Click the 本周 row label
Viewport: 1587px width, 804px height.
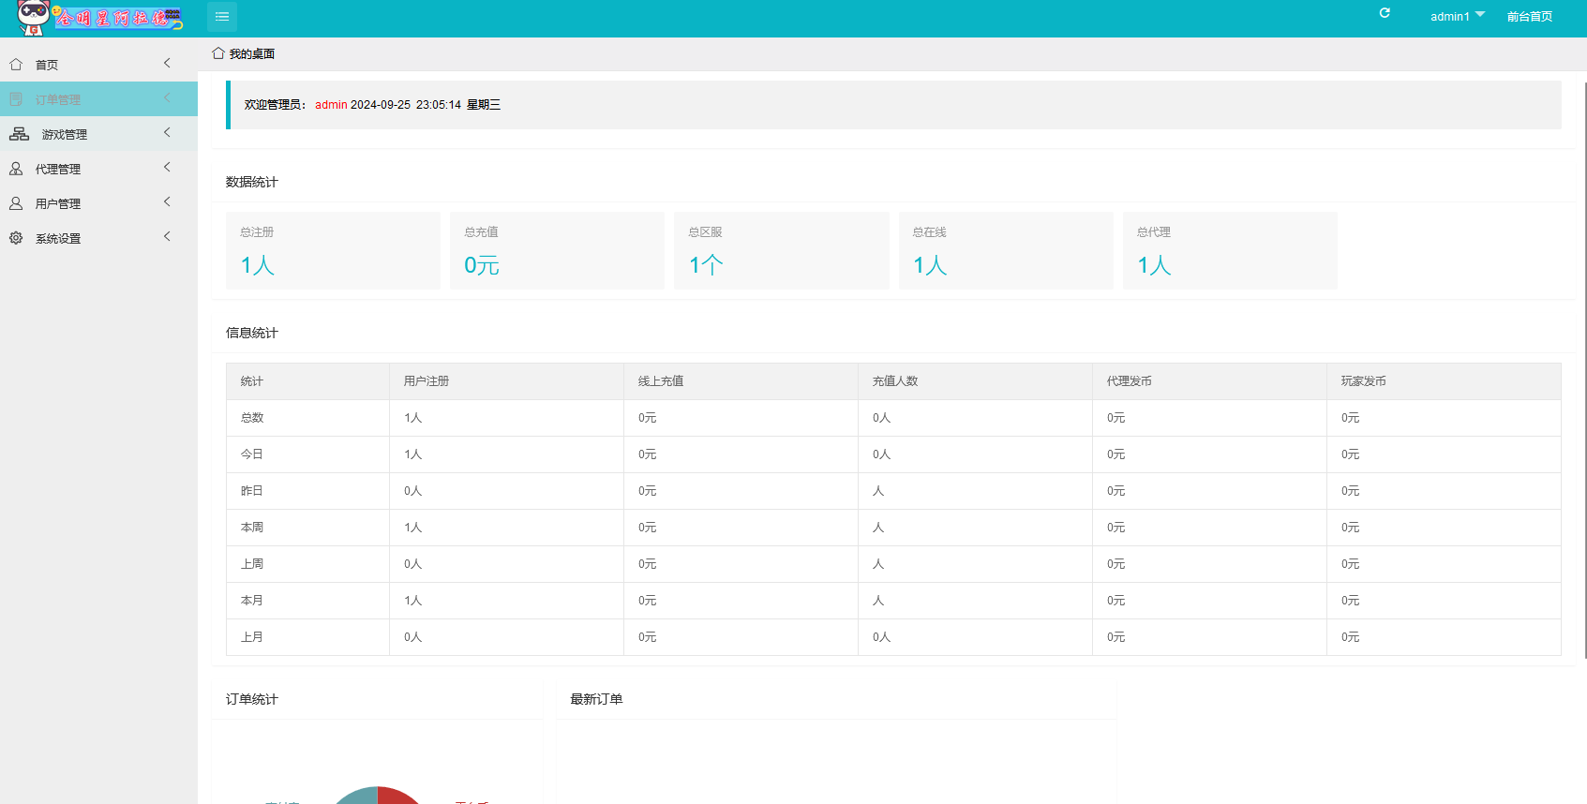tap(252, 528)
